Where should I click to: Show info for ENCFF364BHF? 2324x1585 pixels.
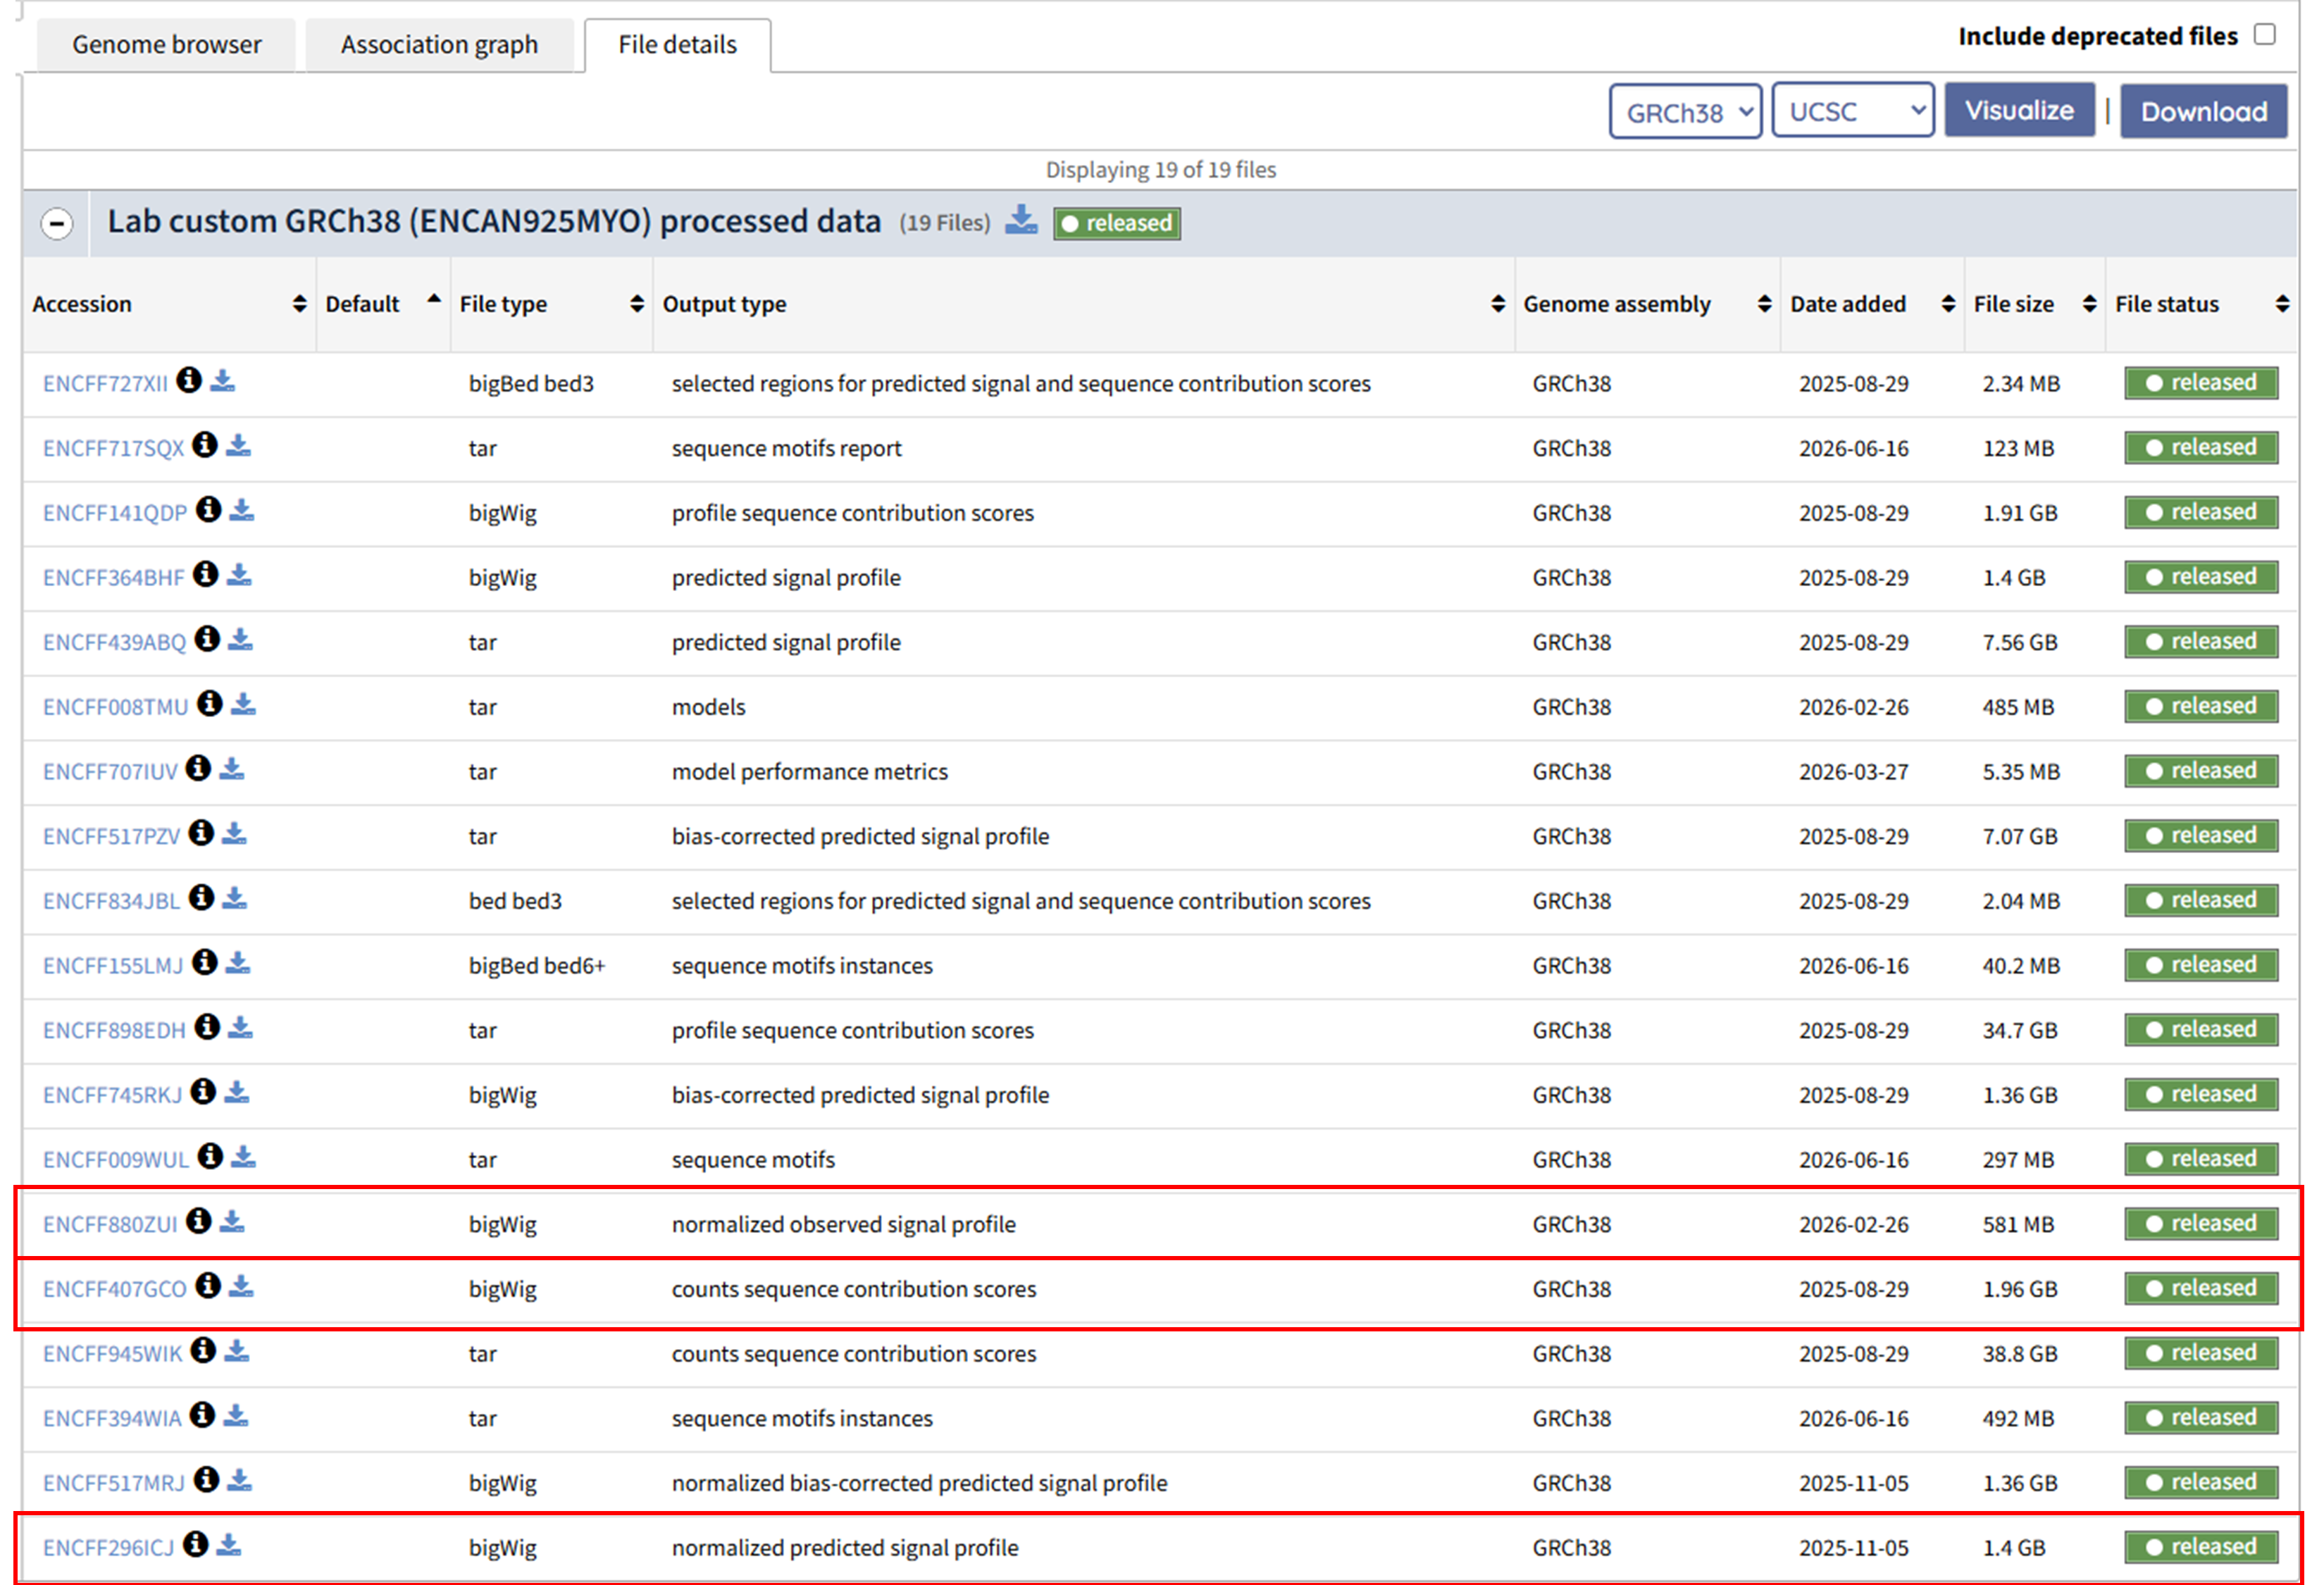click(206, 575)
